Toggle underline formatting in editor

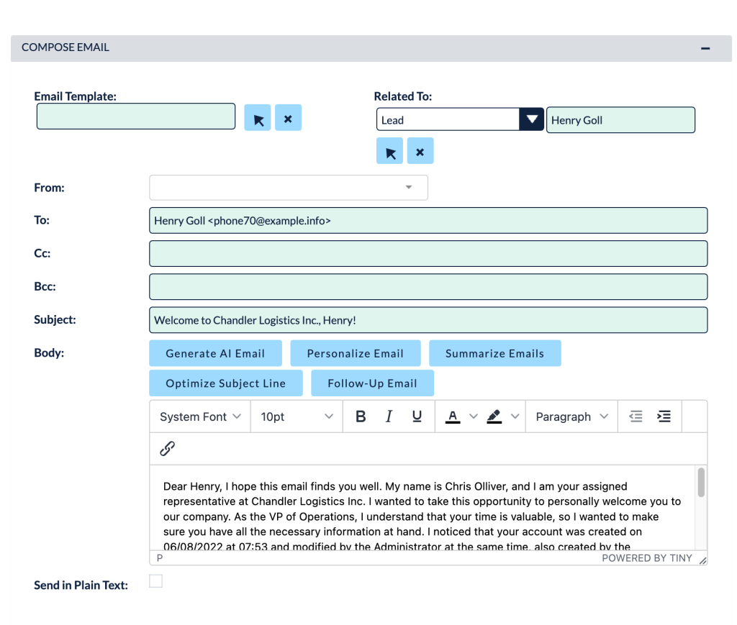click(x=417, y=416)
